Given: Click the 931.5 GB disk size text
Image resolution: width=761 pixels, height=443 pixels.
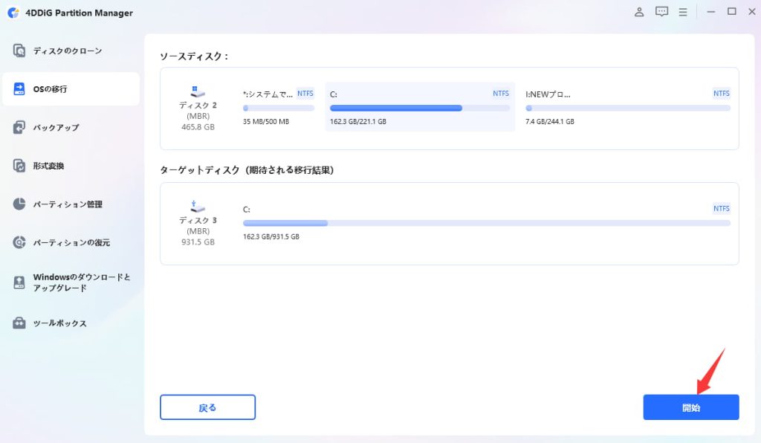Looking at the screenshot, I should (x=198, y=242).
